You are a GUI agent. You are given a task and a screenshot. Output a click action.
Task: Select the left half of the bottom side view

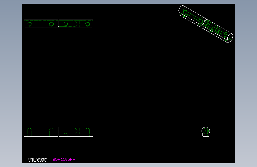(41, 132)
